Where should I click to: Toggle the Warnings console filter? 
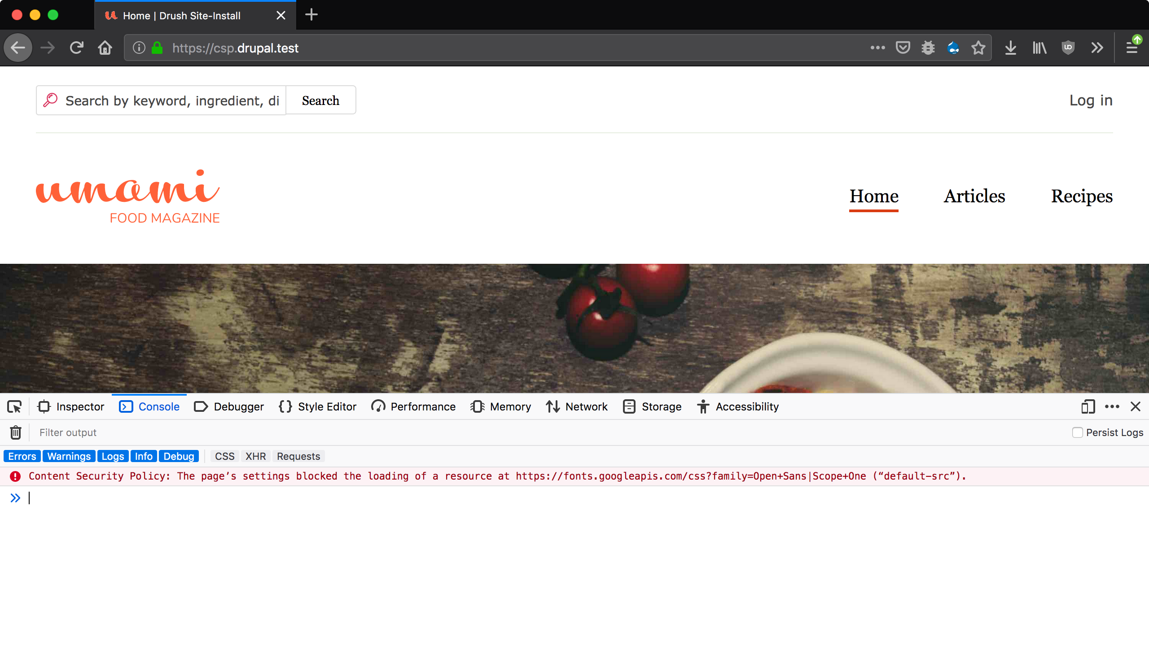coord(69,456)
